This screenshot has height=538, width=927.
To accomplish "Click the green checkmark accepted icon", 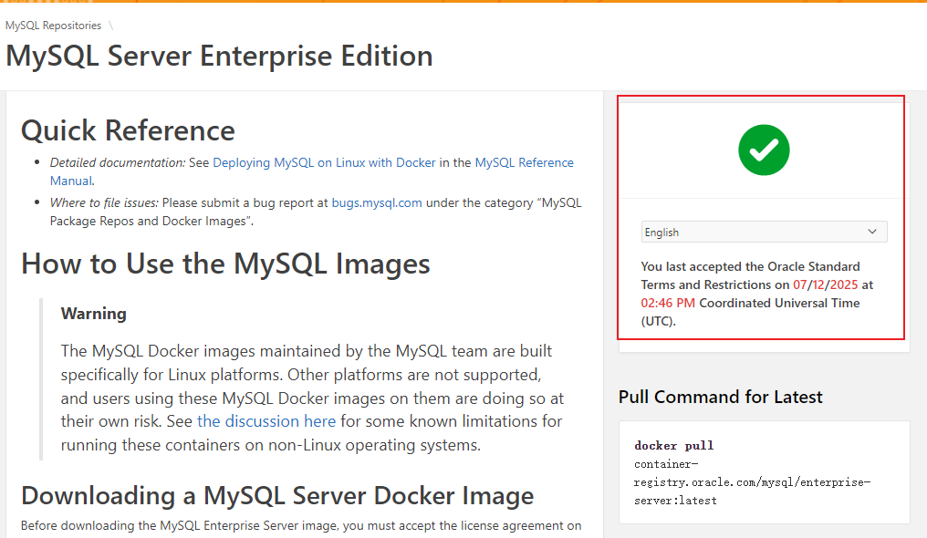I will (764, 150).
